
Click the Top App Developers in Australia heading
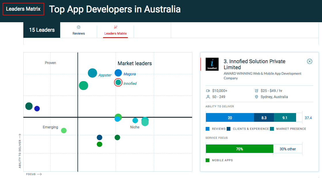click(x=115, y=9)
